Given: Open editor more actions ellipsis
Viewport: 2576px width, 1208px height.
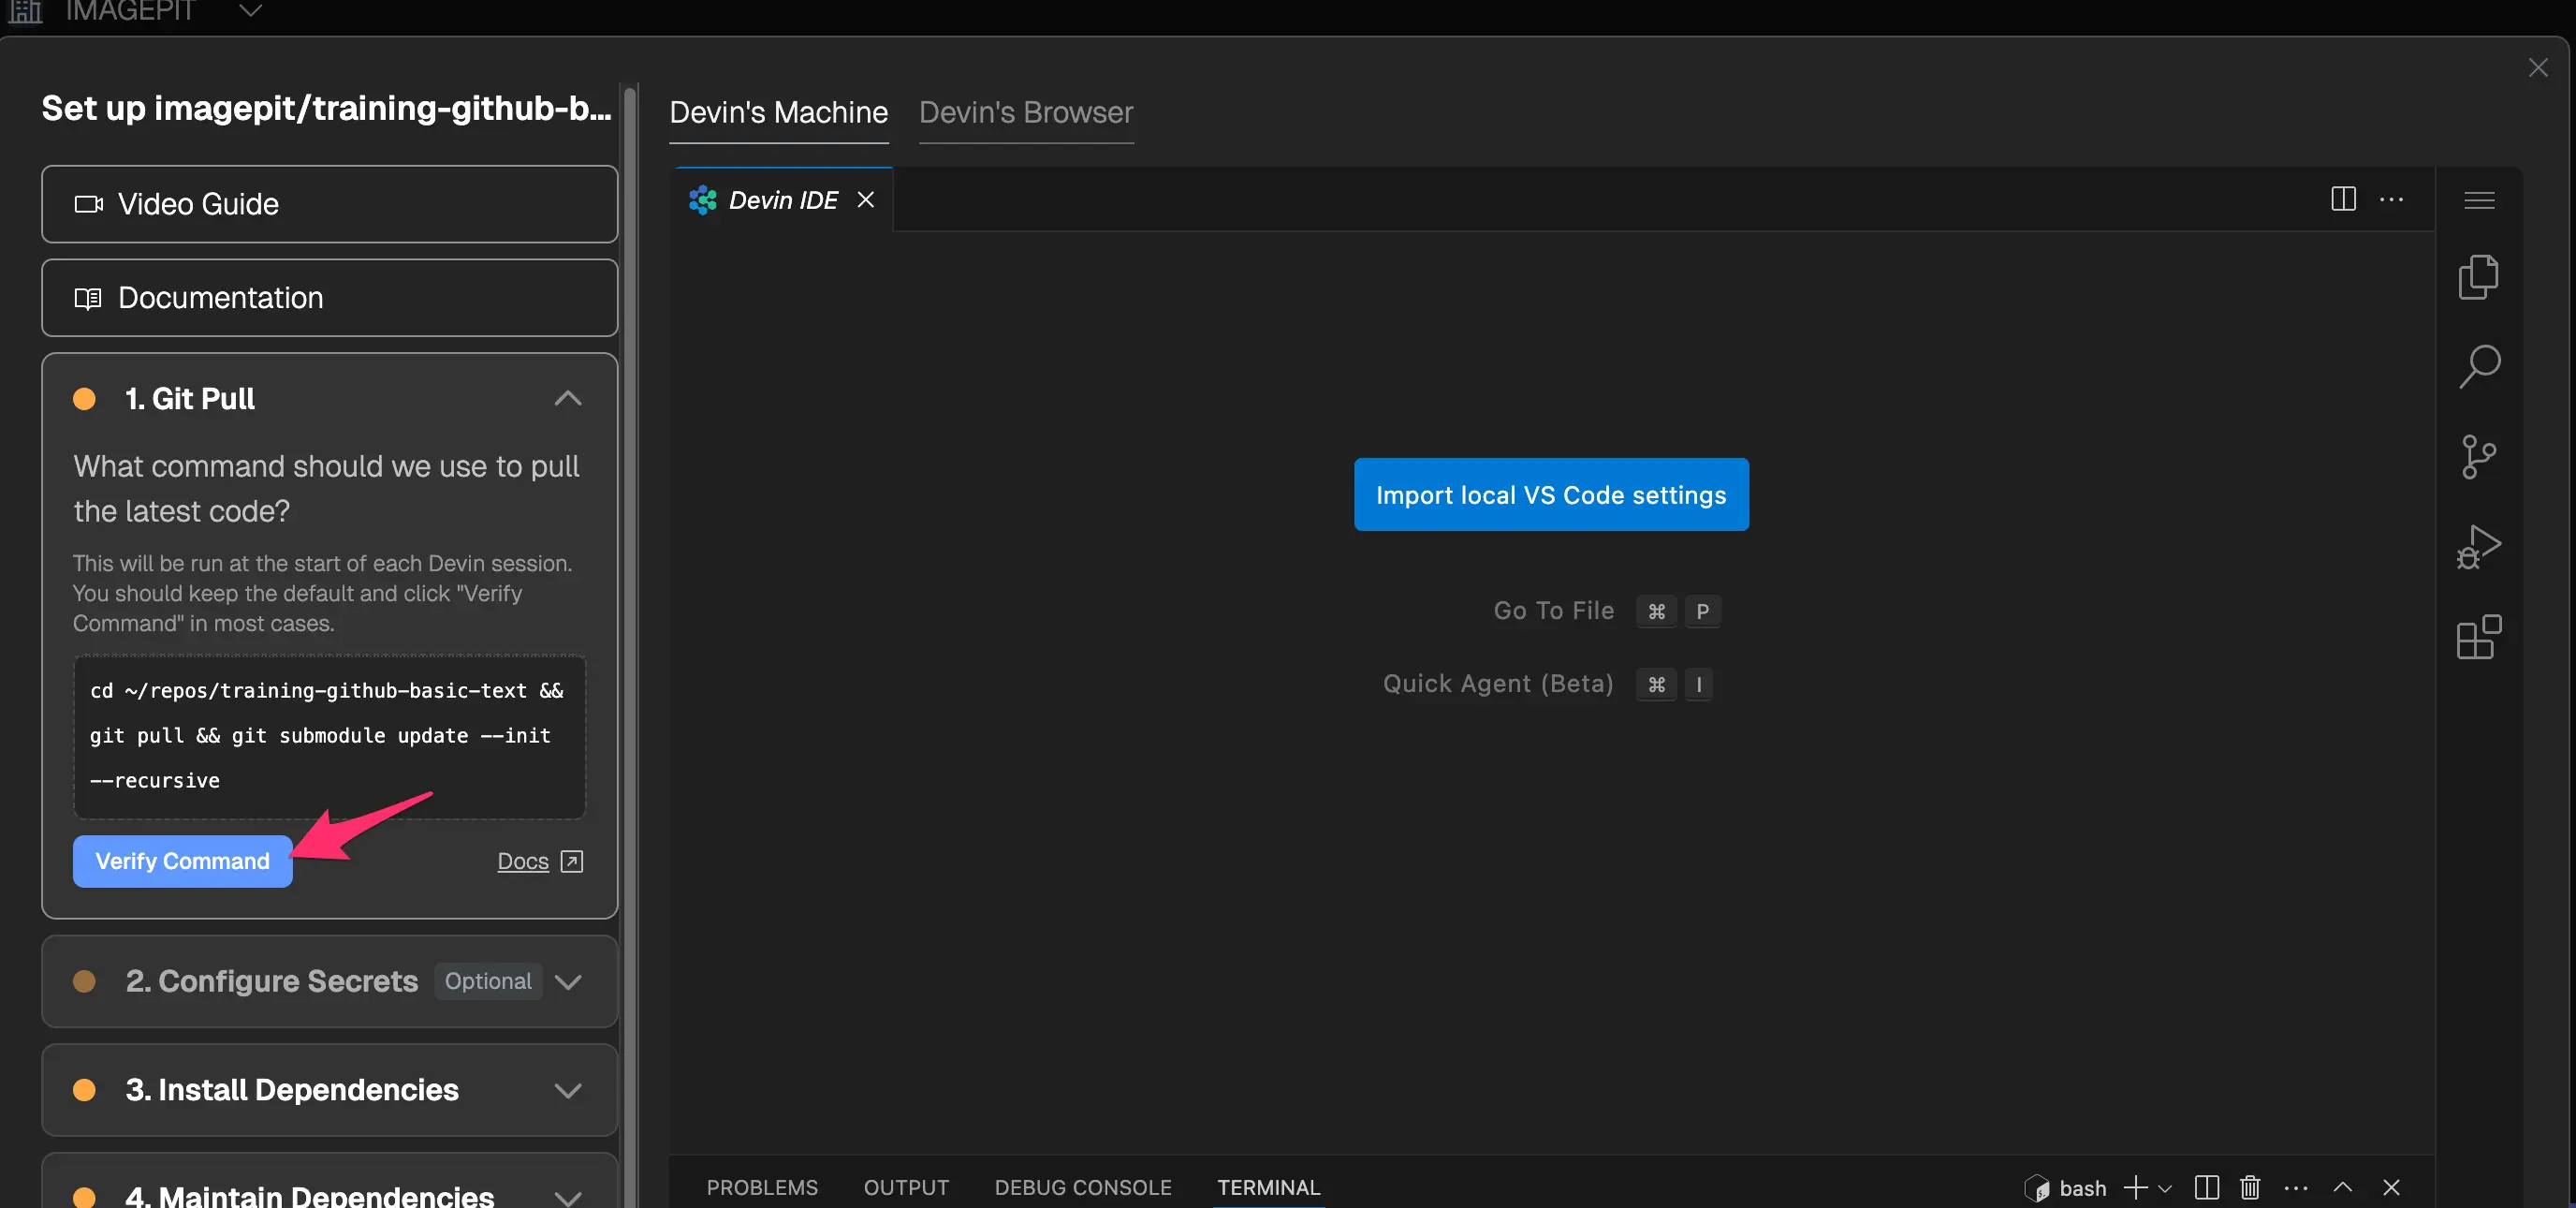Looking at the screenshot, I should click(2391, 199).
